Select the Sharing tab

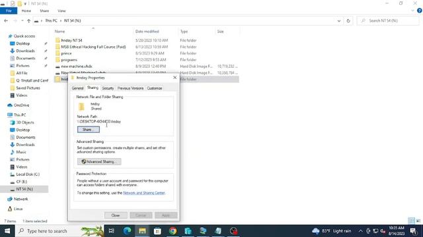click(93, 88)
